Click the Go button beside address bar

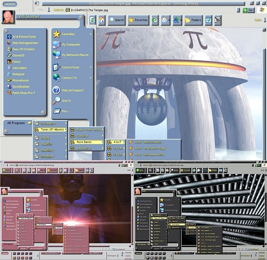[x=248, y=10]
